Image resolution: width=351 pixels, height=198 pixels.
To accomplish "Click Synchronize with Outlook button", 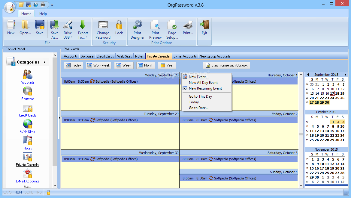I will 226,65.
